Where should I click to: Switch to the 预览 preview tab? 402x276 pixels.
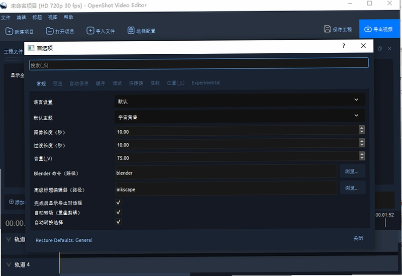coord(58,83)
